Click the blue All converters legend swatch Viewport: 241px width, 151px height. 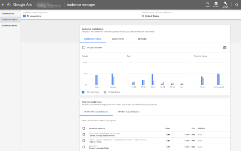[x=83, y=92]
